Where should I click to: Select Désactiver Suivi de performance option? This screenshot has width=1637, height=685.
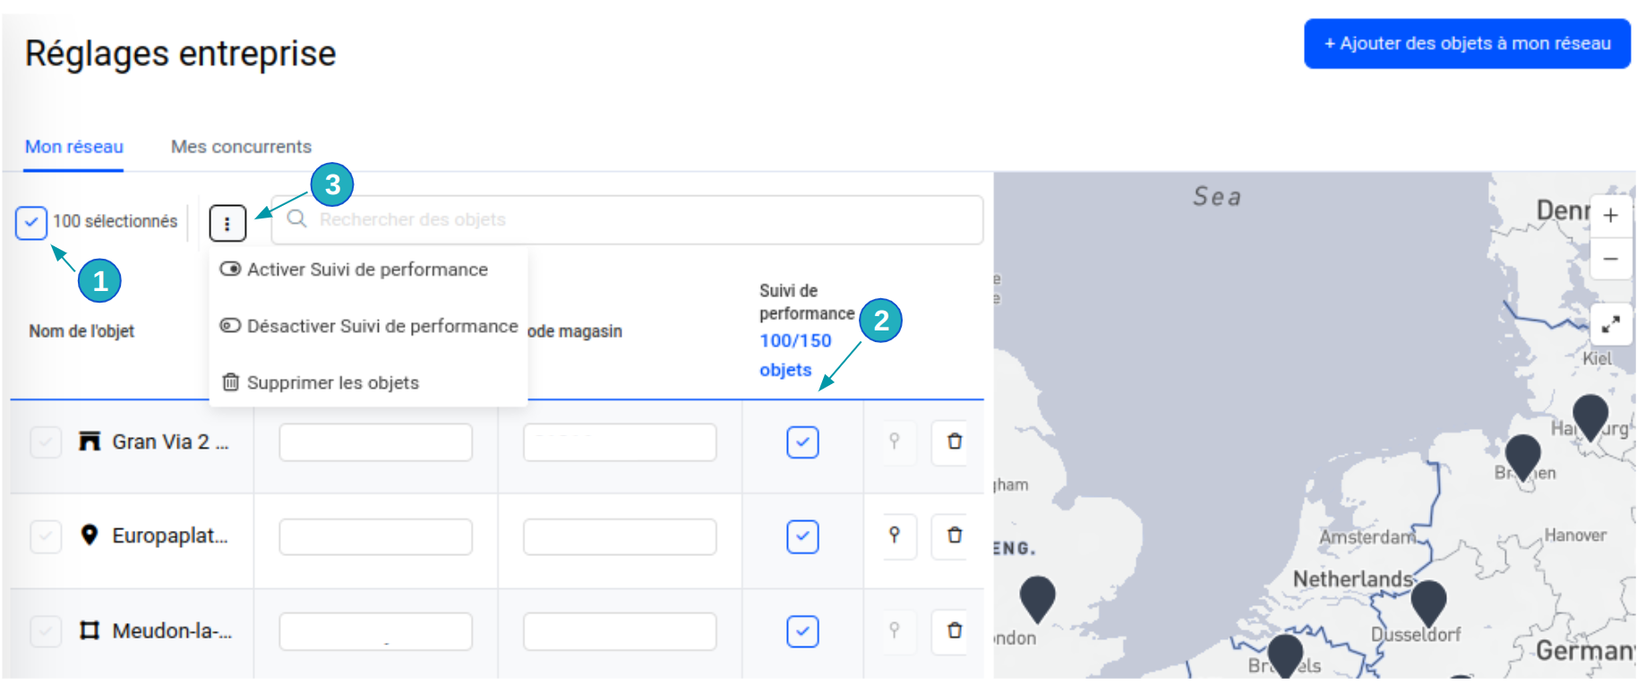coord(381,326)
